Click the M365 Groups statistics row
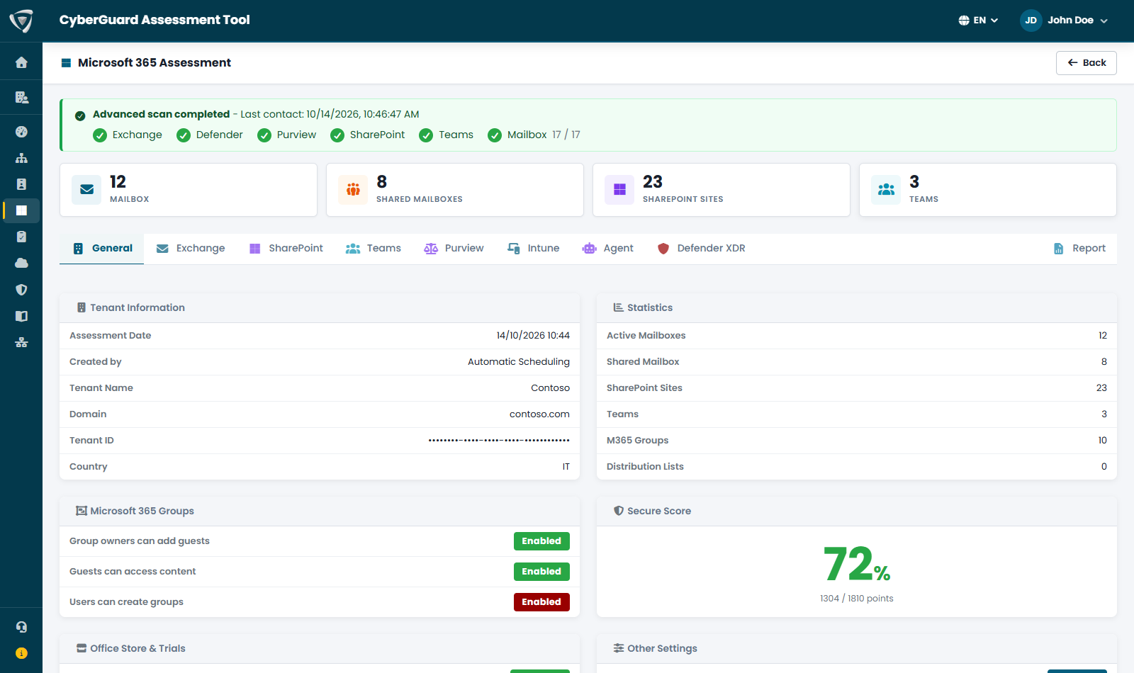1134x673 pixels. pyautogui.click(x=857, y=441)
